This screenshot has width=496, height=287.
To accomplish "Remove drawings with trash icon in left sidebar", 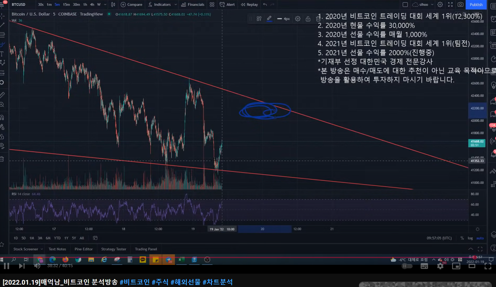I will point(2,159).
